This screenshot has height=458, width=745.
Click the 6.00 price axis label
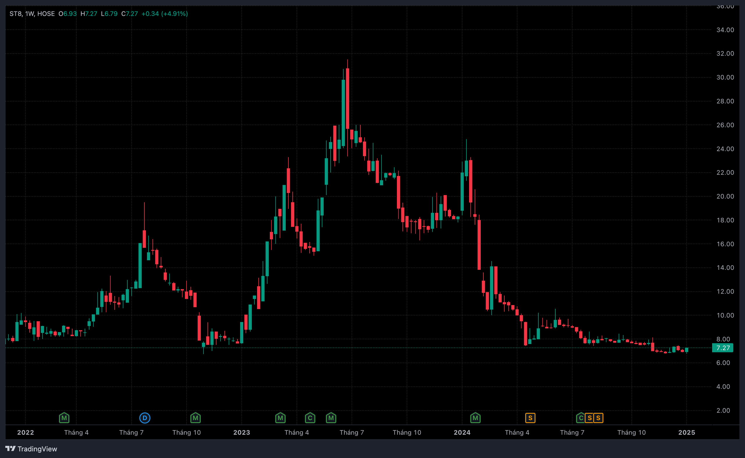[723, 363]
